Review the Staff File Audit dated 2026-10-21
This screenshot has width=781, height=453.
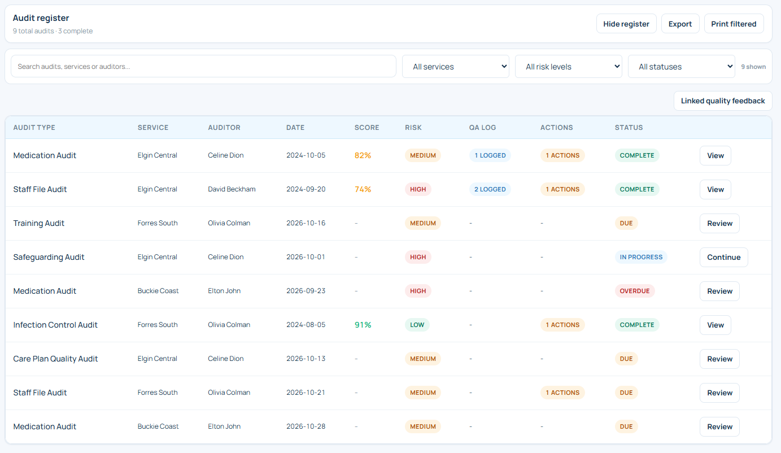pos(719,393)
